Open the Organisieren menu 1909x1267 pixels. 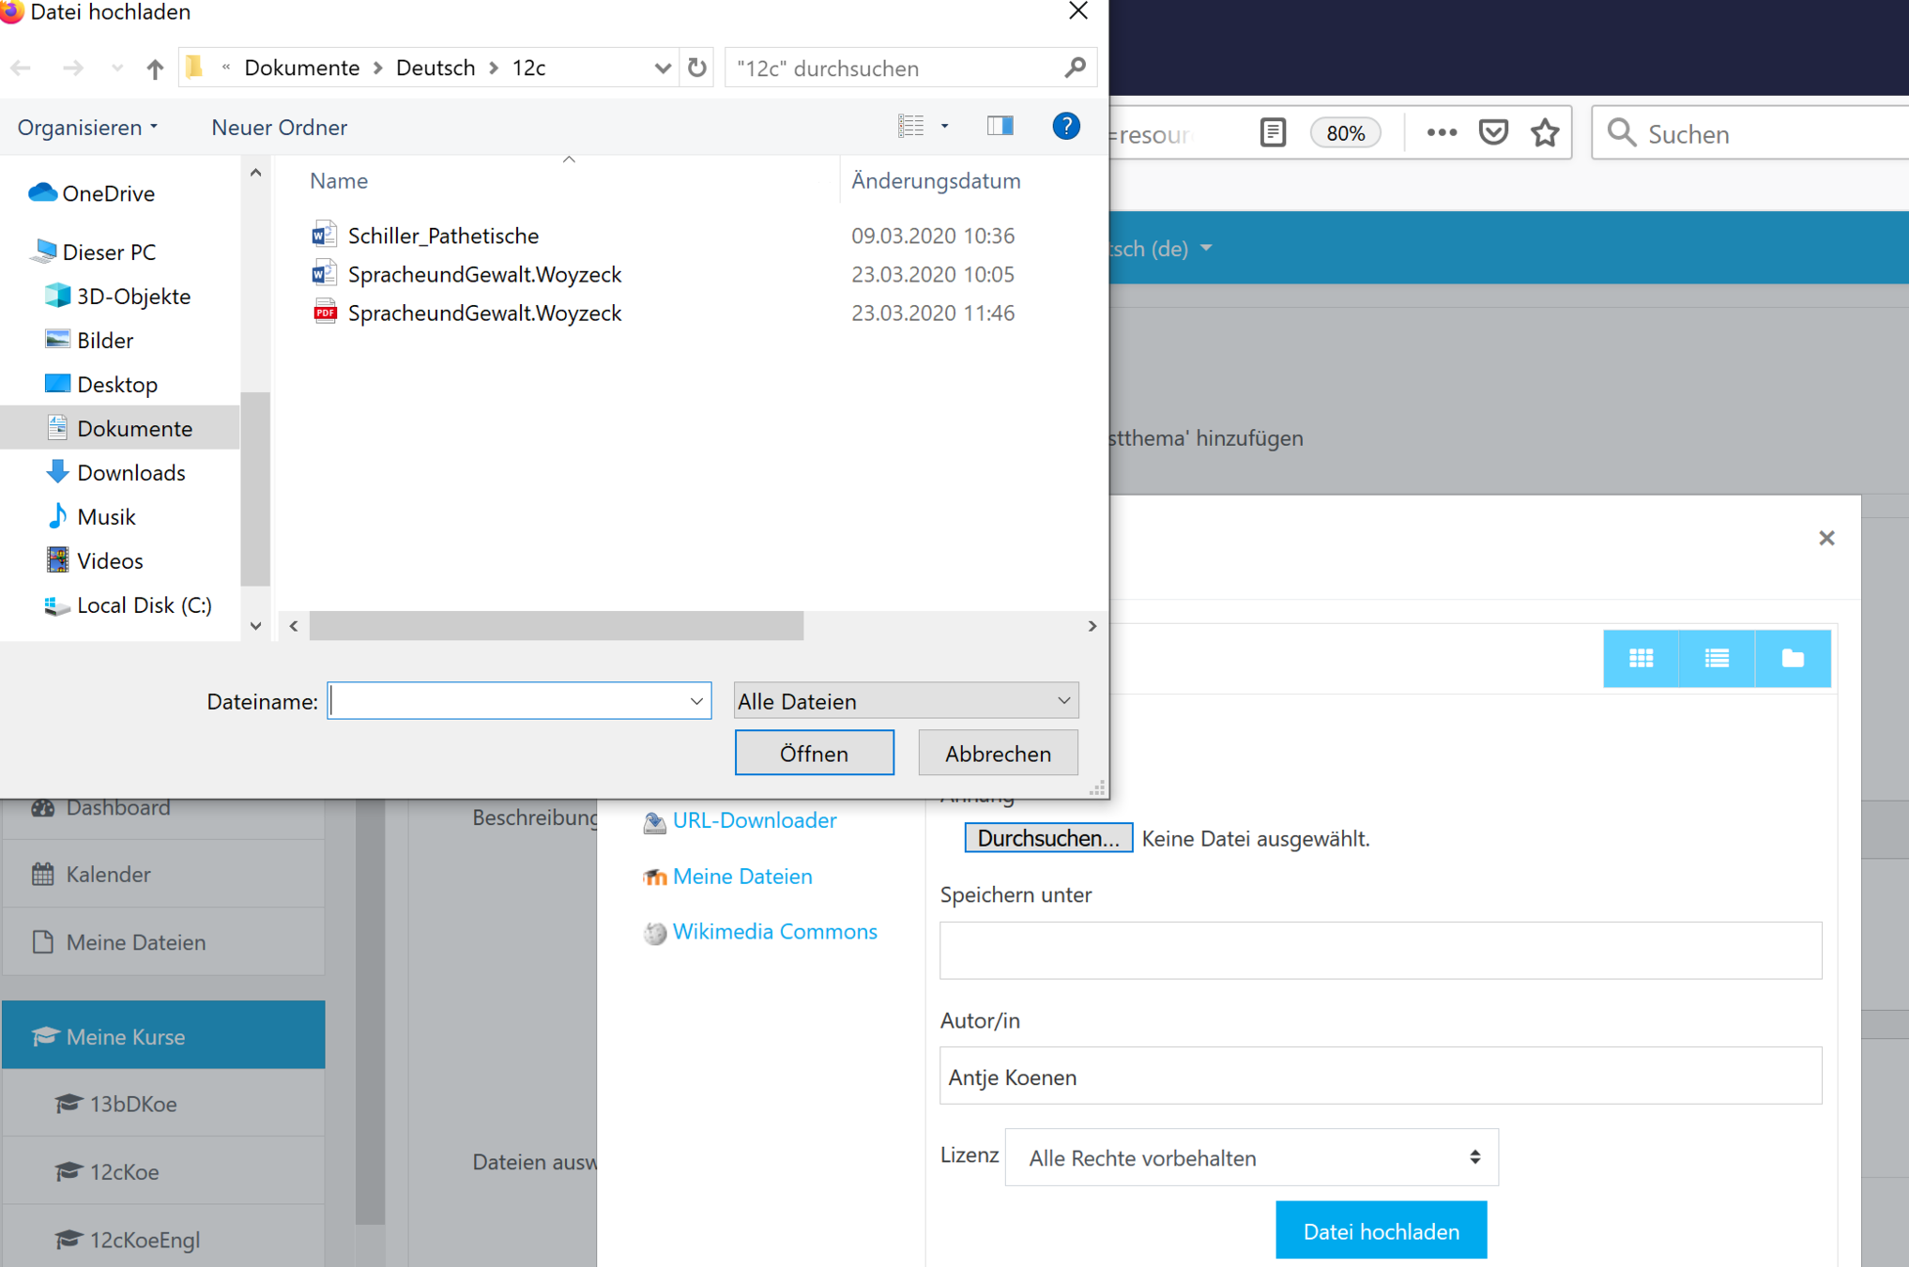[87, 127]
